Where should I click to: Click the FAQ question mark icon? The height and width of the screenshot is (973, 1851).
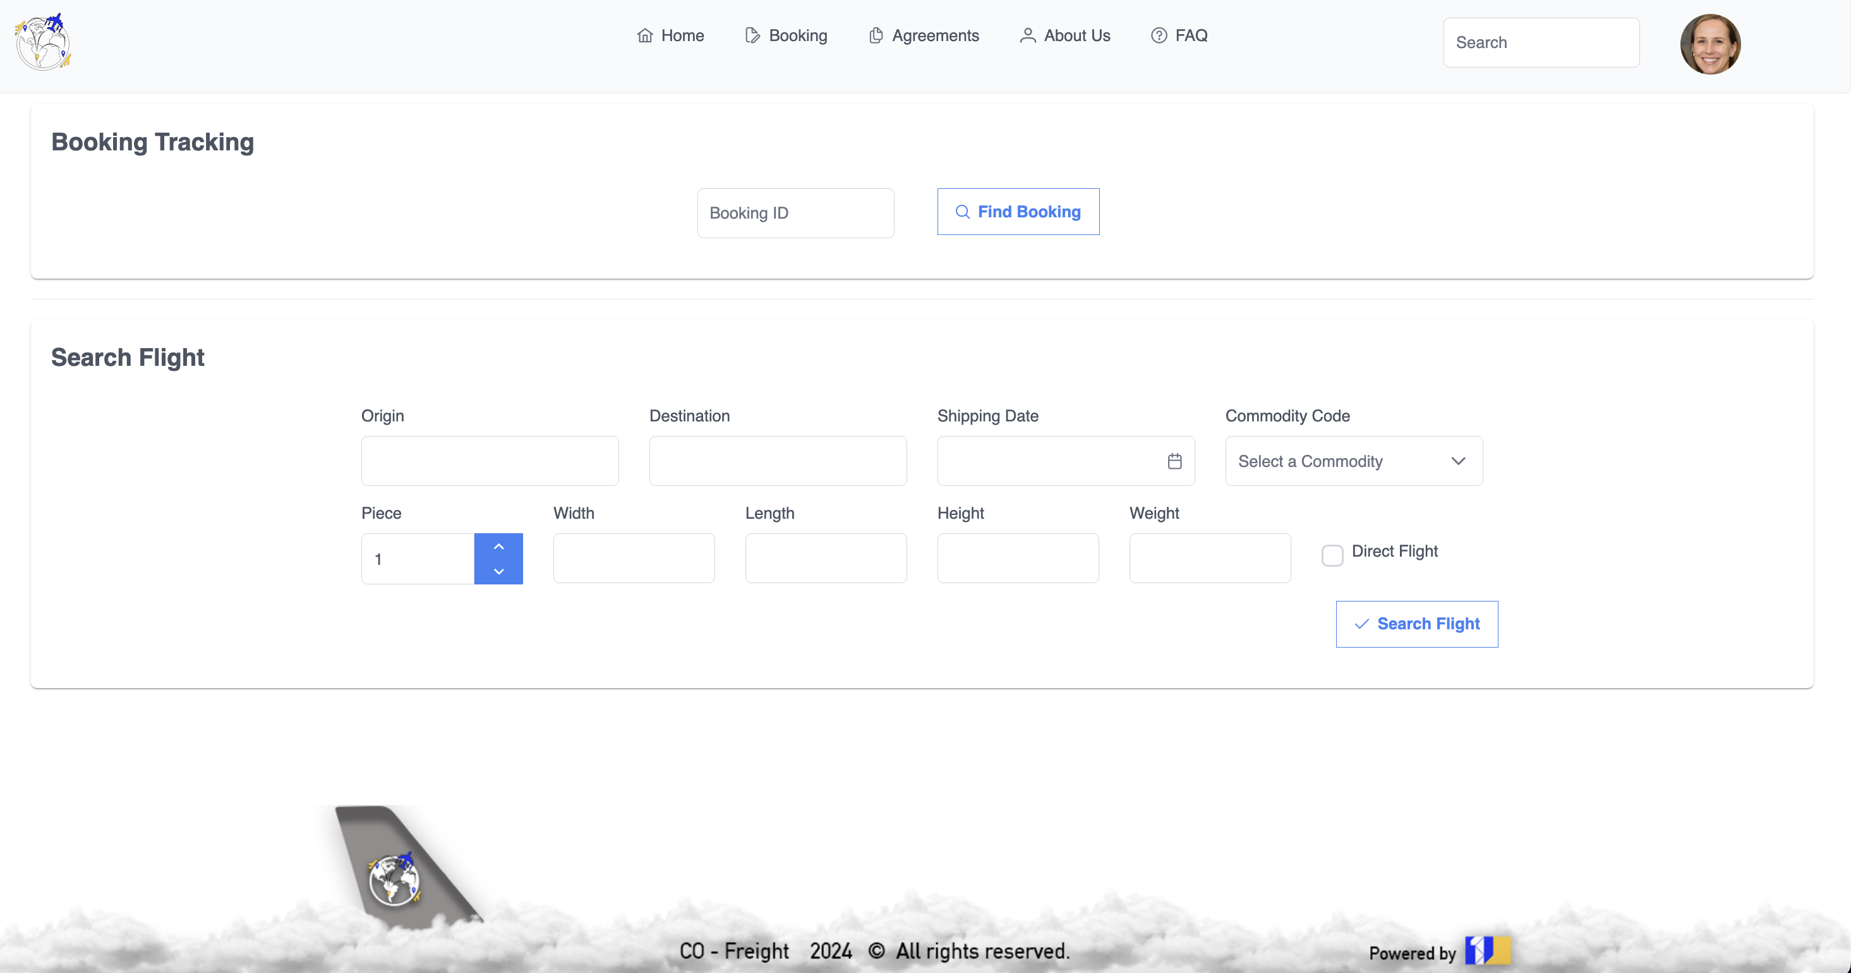coord(1159,36)
